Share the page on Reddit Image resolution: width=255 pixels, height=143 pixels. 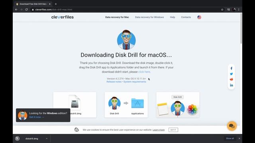(231, 79)
